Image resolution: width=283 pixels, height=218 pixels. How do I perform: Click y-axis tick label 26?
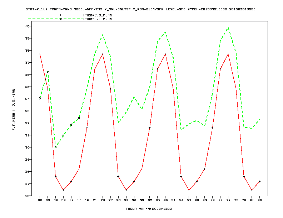28,196
